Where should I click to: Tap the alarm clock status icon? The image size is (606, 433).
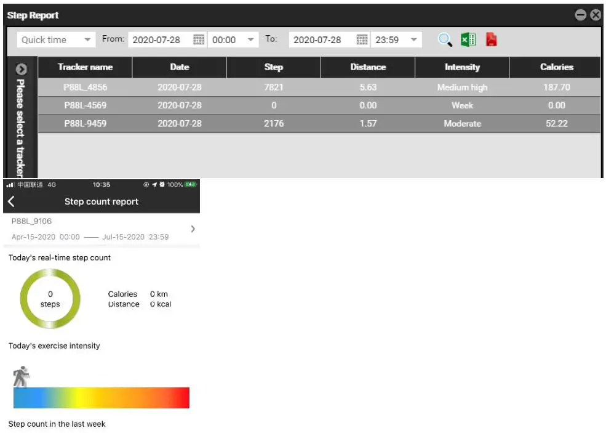click(x=162, y=185)
